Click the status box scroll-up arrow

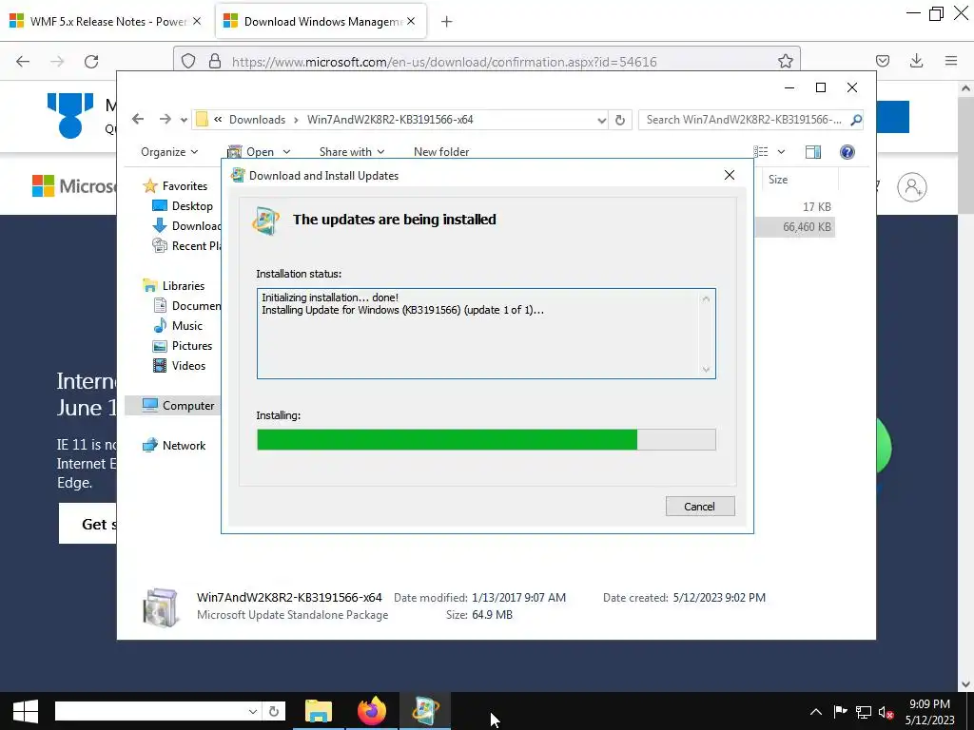pos(706,299)
